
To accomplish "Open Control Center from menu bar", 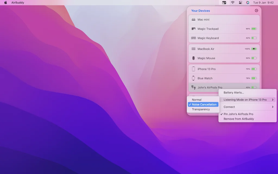I will pyautogui.click(x=240, y=3).
